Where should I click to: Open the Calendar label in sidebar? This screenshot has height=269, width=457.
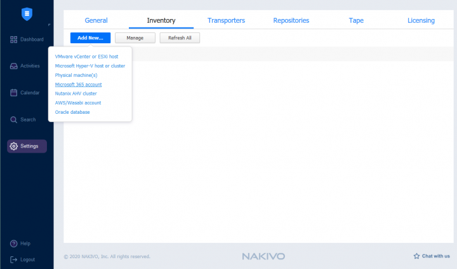(30, 93)
